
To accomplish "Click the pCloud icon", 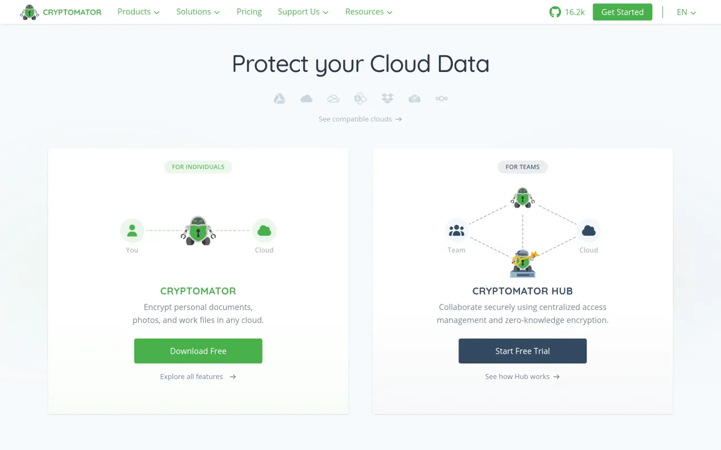I will click(415, 99).
